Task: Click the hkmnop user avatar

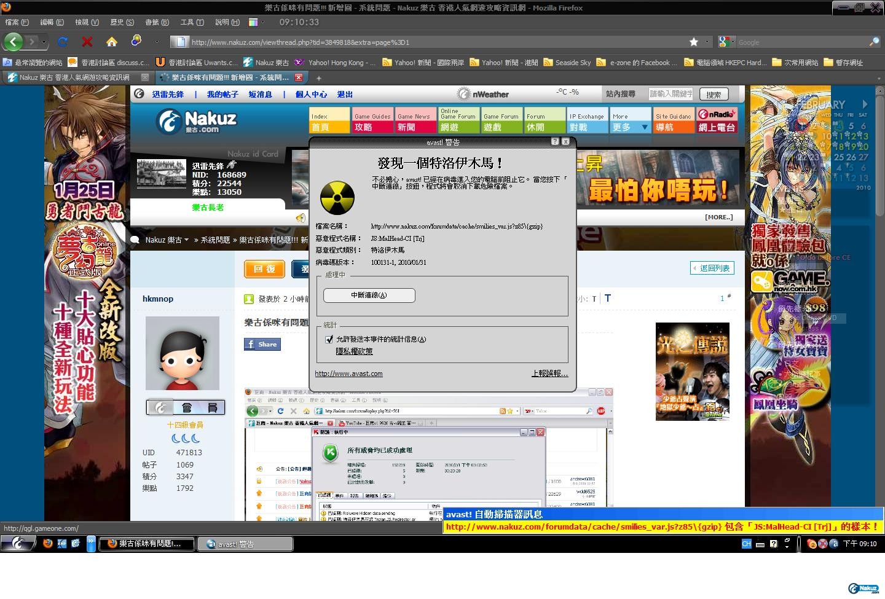Action: point(183,353)
